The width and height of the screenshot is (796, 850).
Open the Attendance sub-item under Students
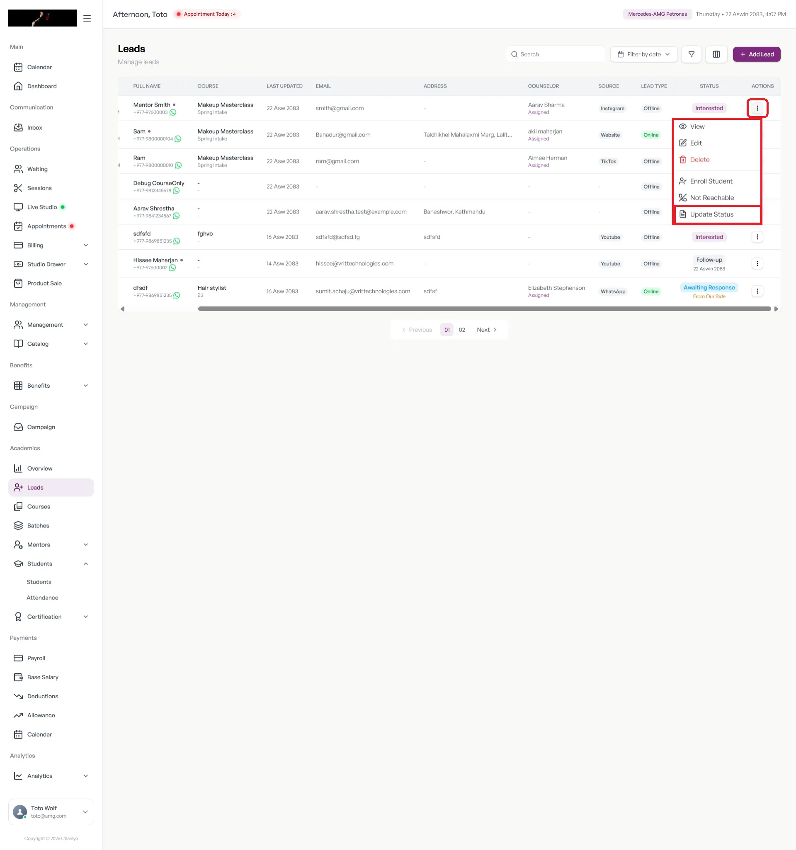(x=42, y=598)
